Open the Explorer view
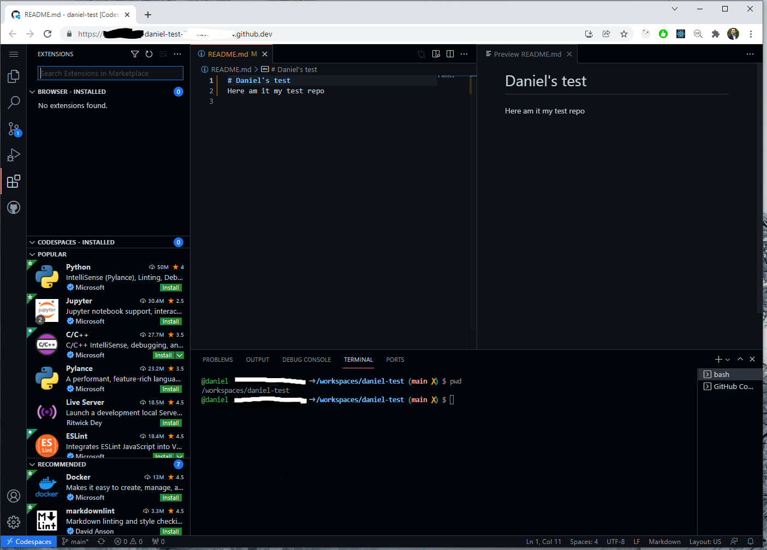The image size is (767, 550). (x=13, y=76)
